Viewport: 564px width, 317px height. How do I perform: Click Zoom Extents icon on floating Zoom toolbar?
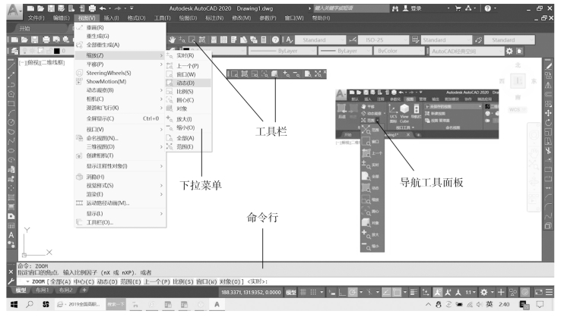coord(318,74)
